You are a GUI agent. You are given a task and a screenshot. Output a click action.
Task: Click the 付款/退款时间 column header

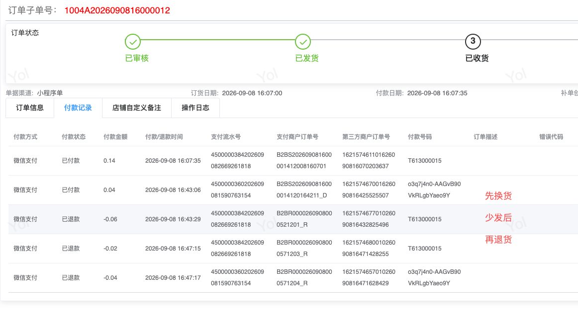[164, 137]
